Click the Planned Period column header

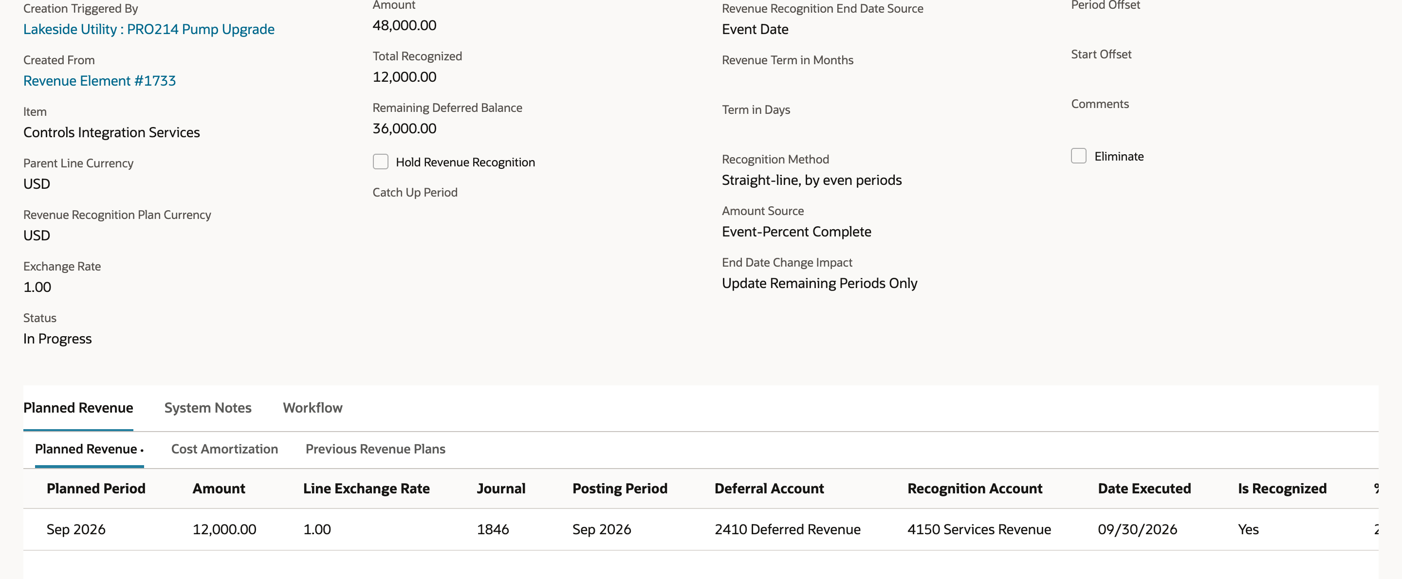(x=96, y=489)
